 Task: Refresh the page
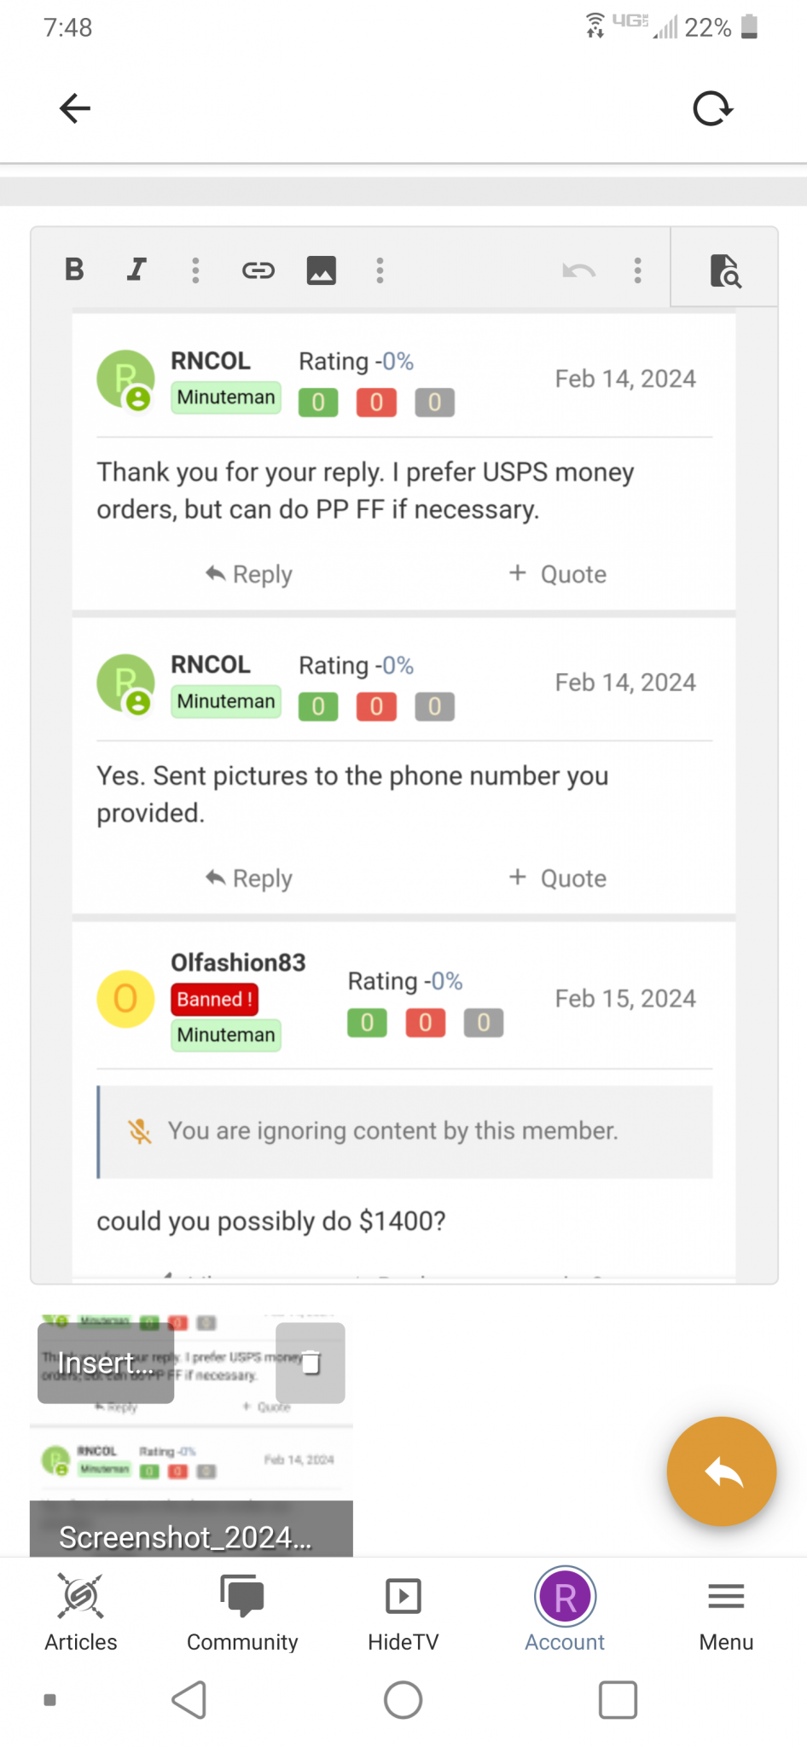click(712, 108)
